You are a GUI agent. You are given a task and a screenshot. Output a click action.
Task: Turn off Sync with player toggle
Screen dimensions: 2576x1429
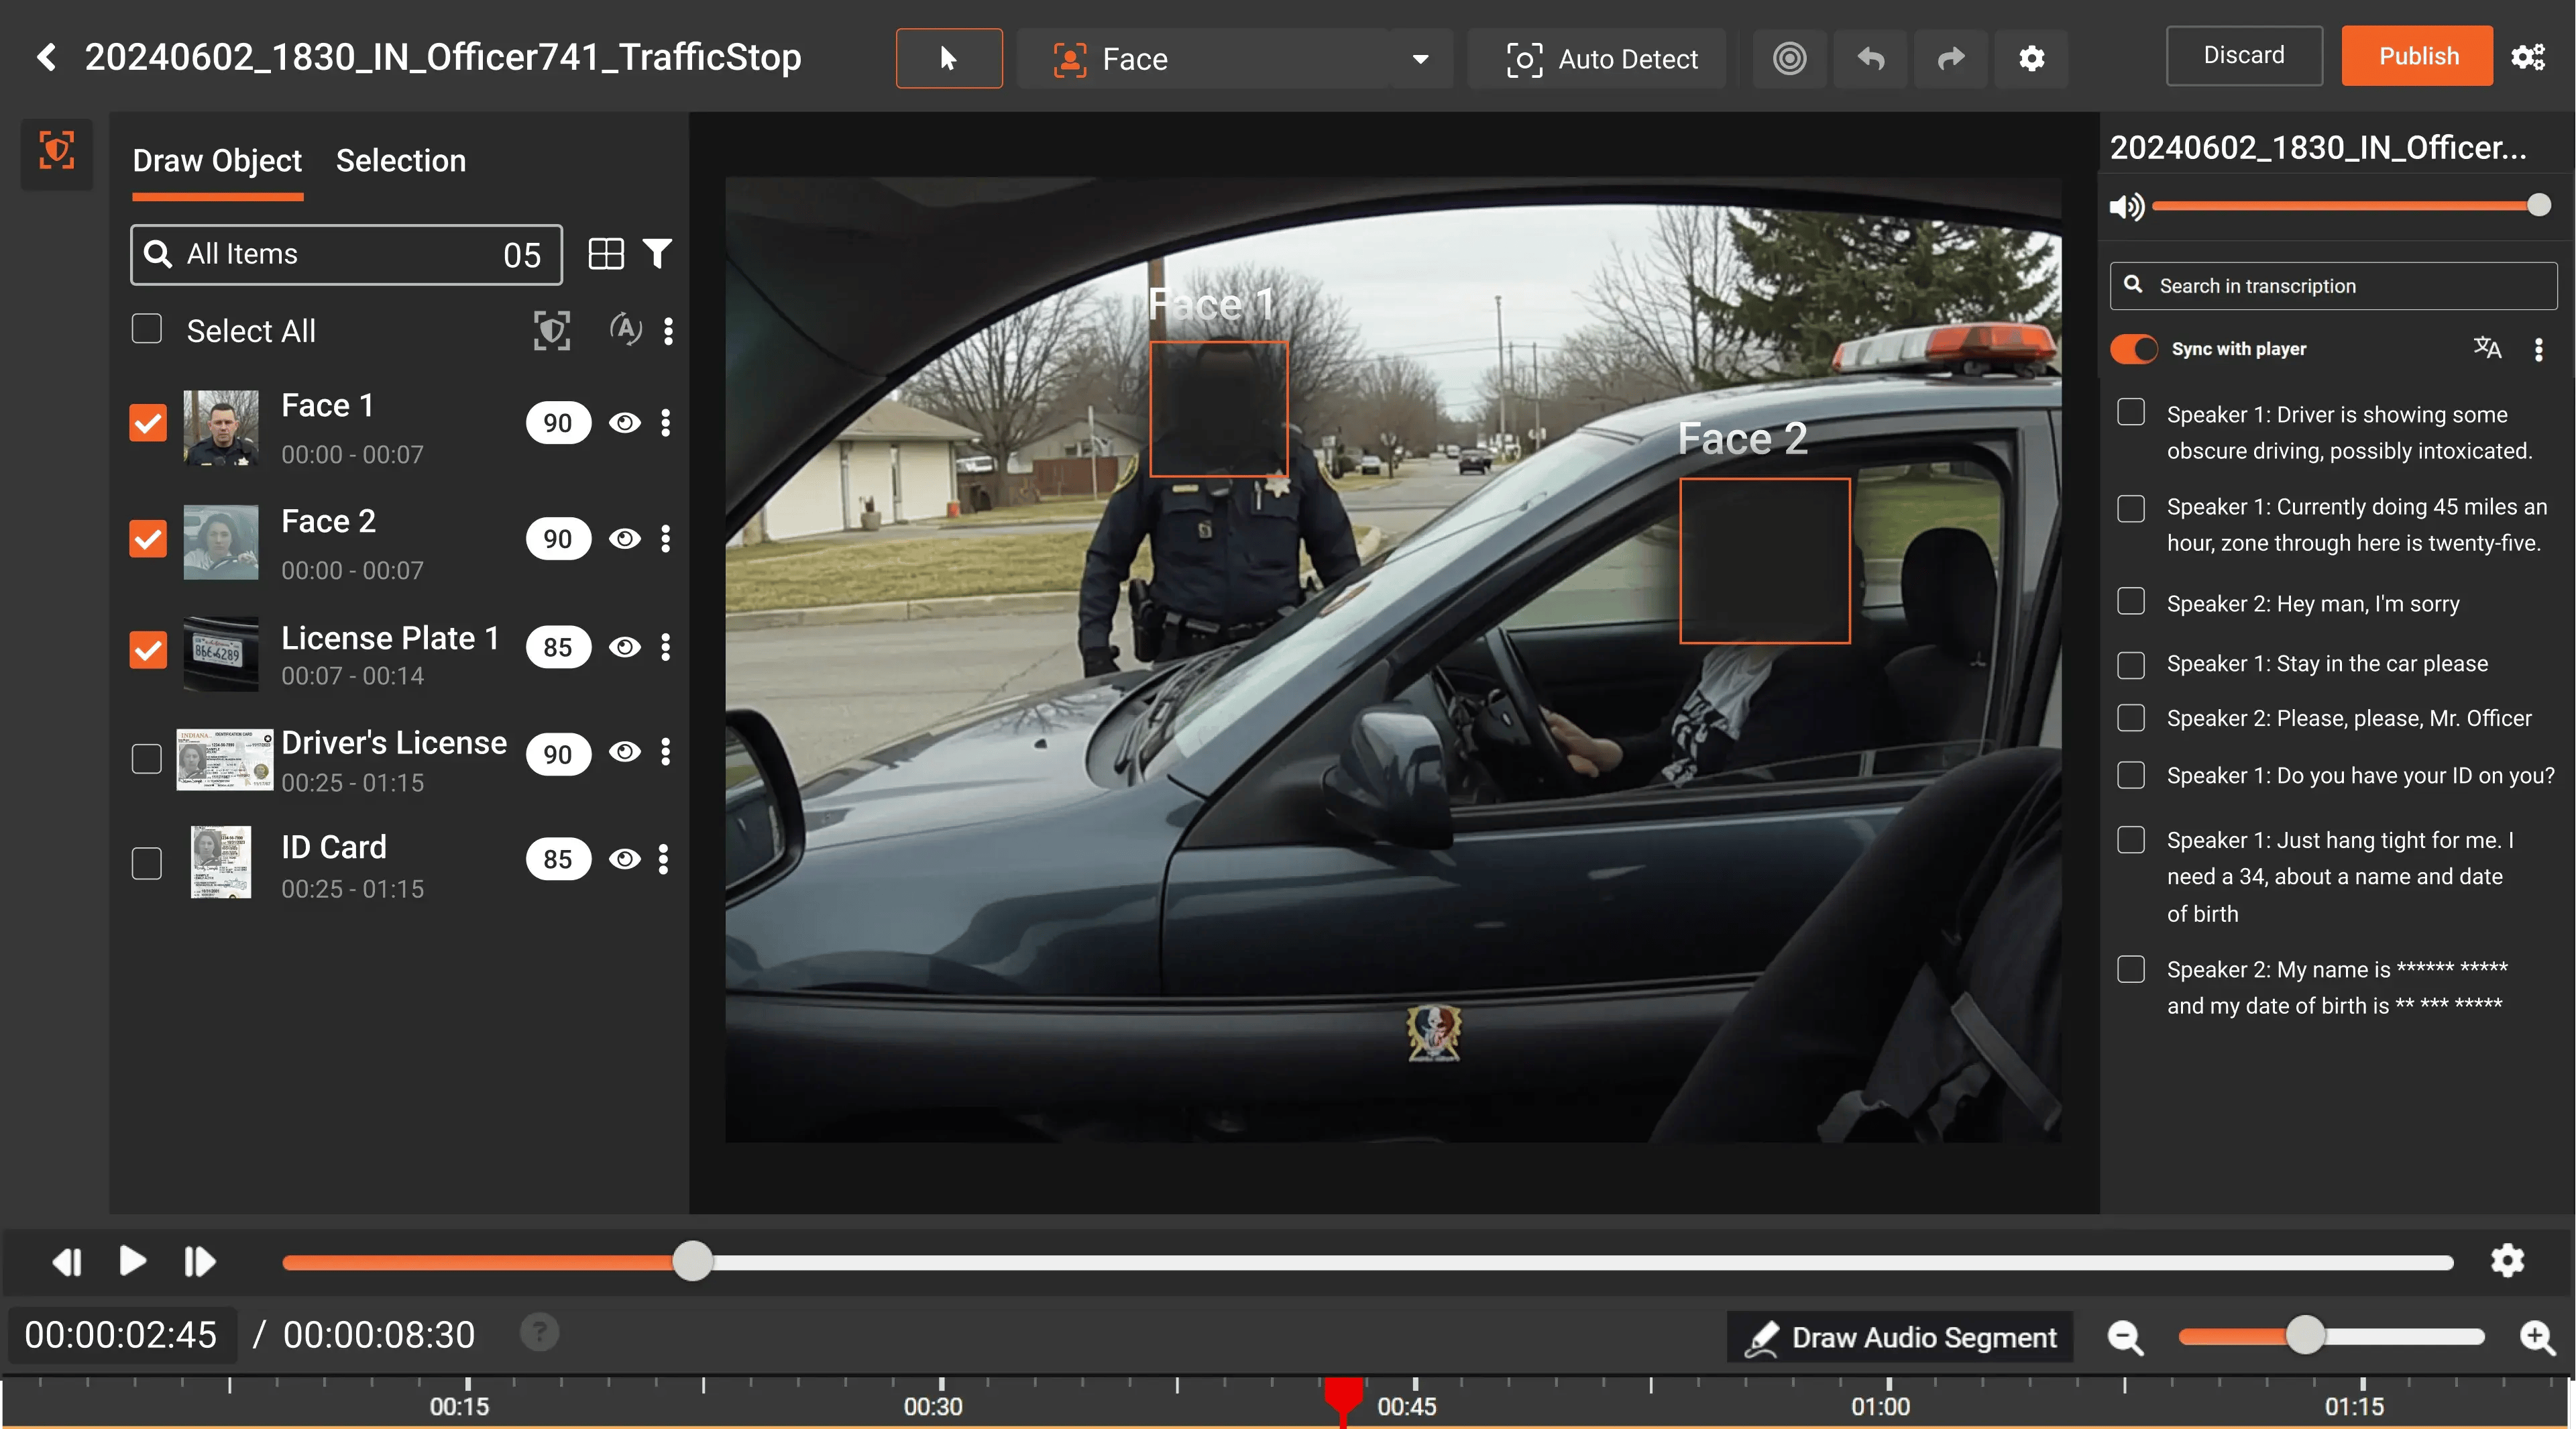tap(2134, 349)
